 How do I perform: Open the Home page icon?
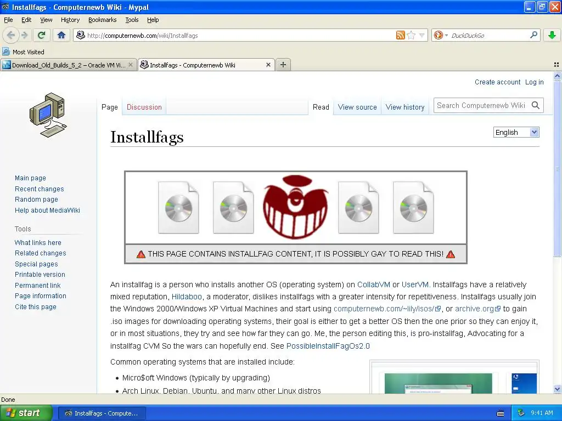[61, 35]
